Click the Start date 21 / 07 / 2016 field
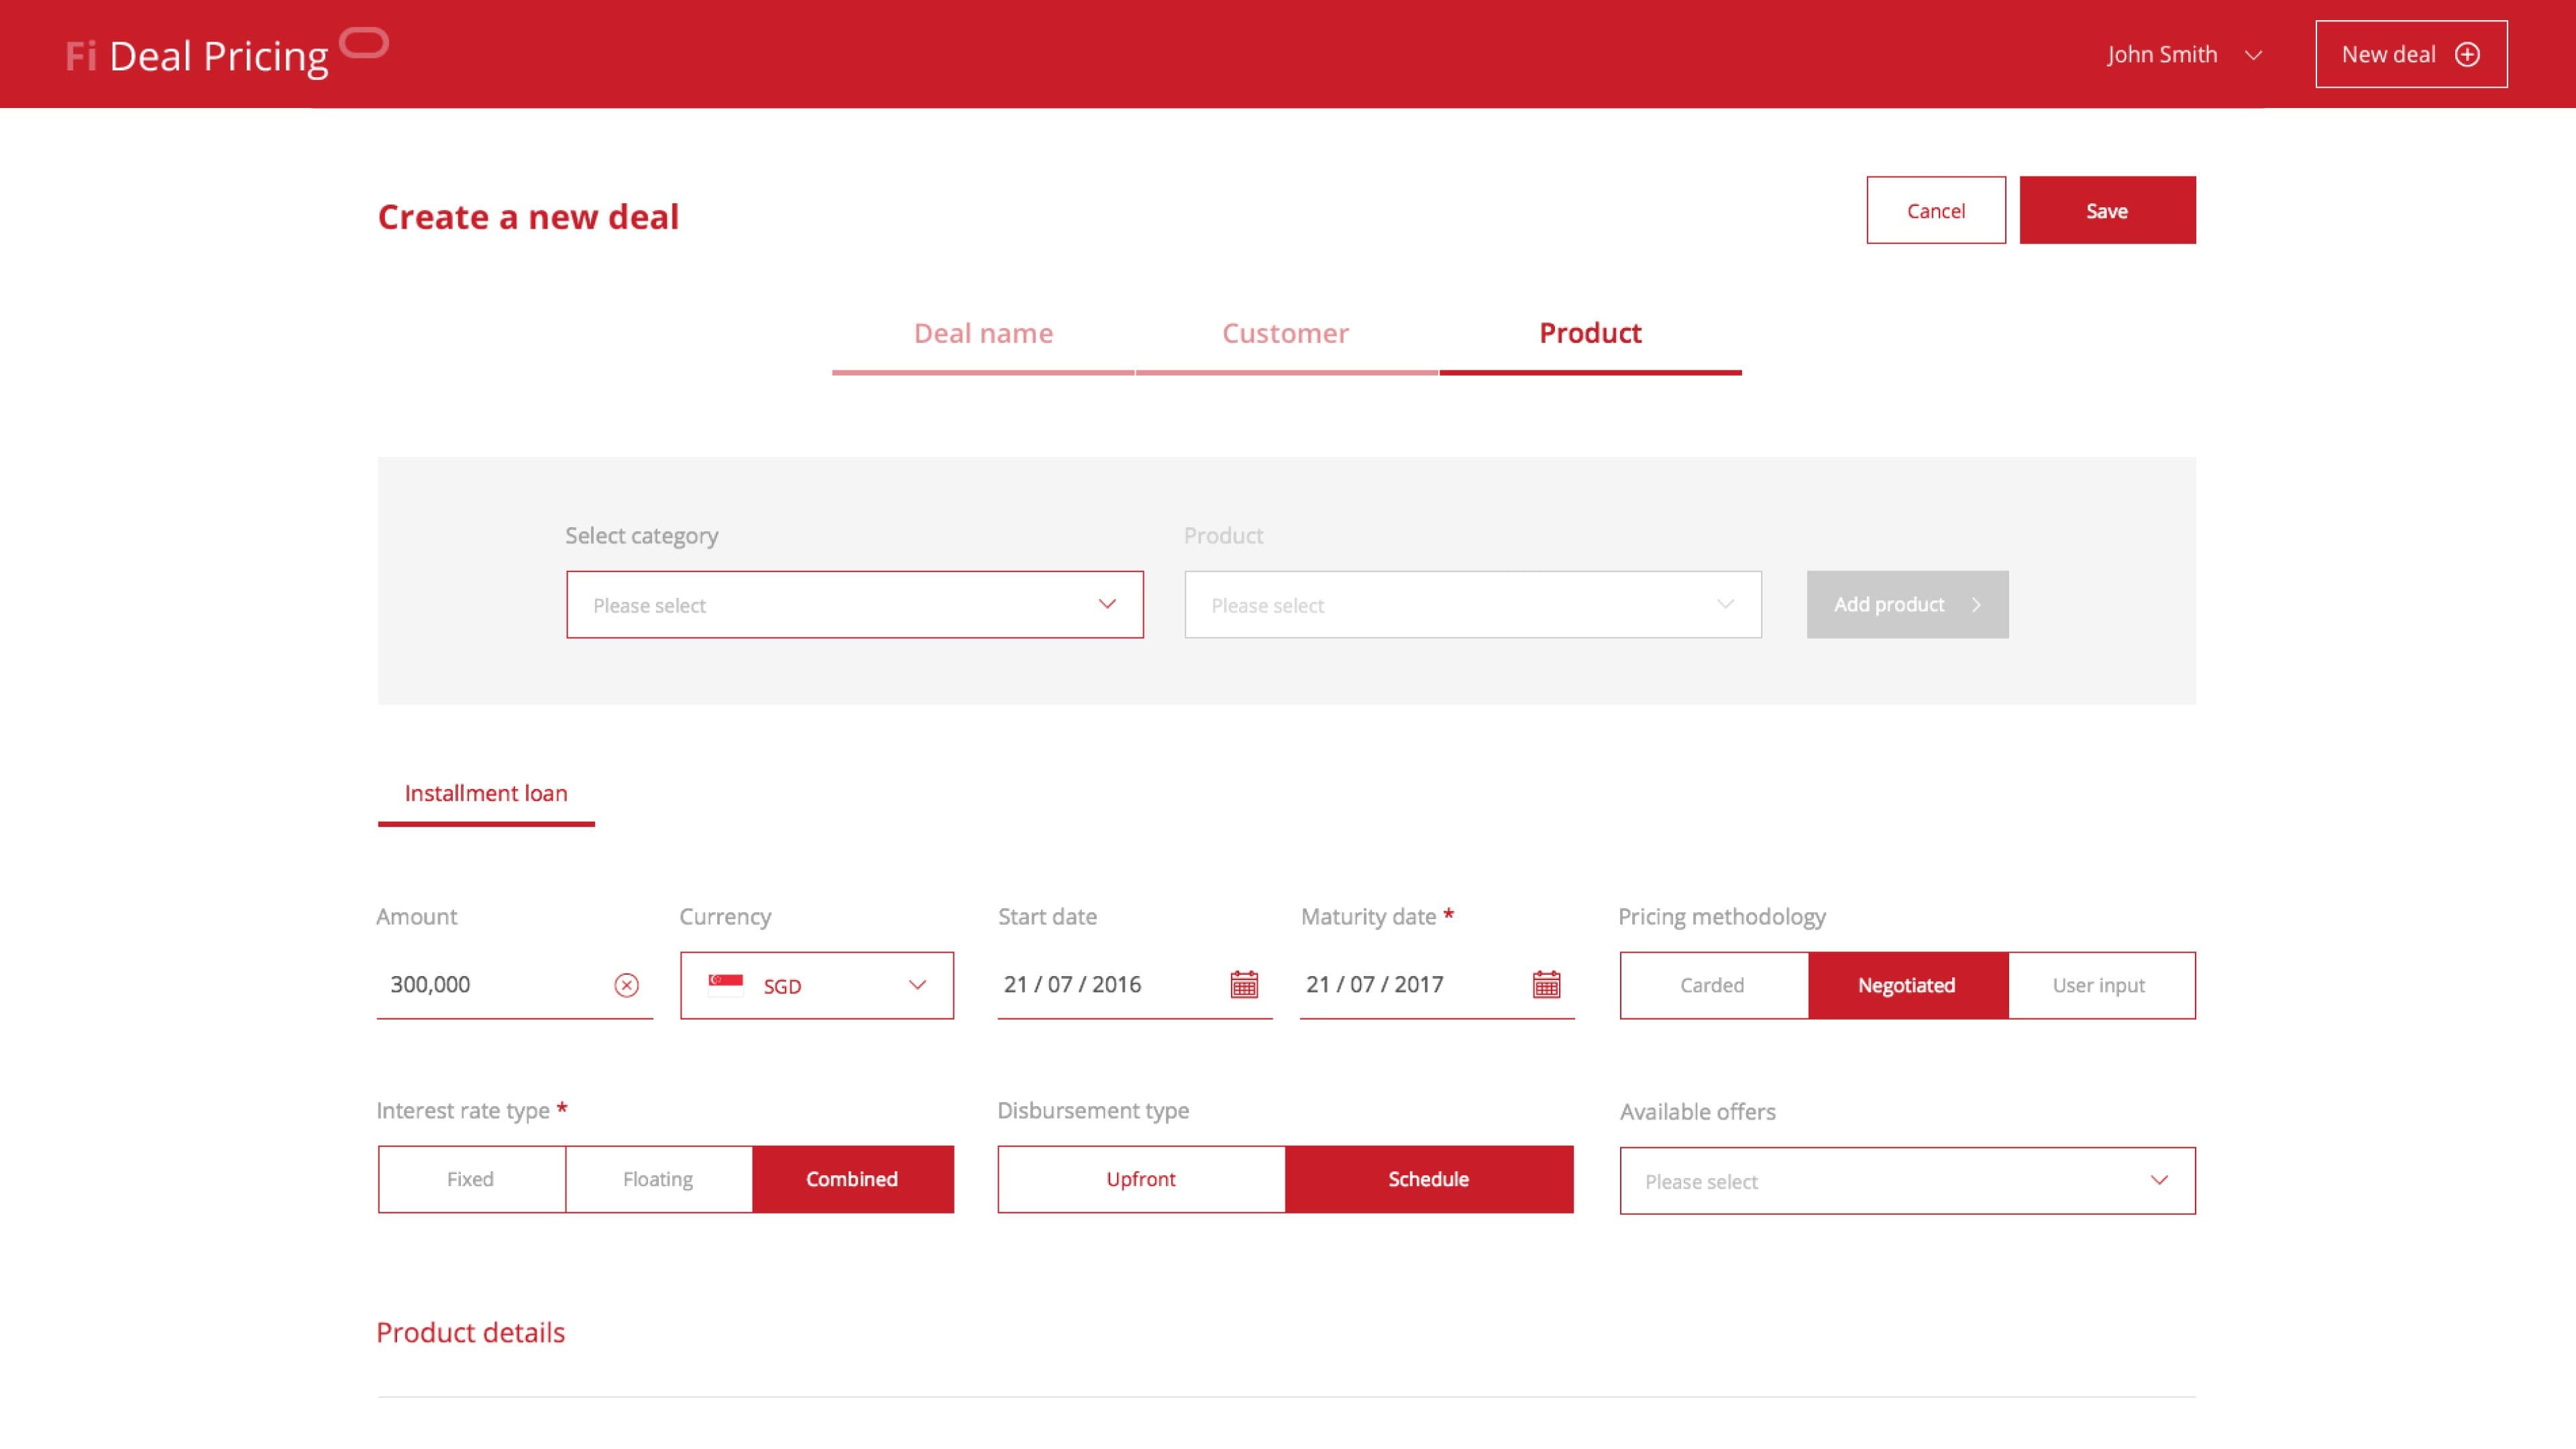 [1134, 985]
